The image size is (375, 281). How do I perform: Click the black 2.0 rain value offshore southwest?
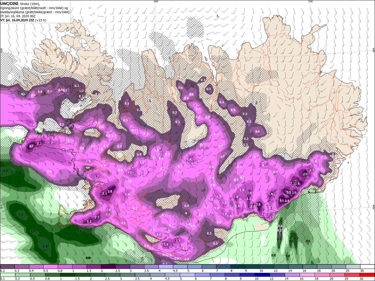(x=45, y=246)
